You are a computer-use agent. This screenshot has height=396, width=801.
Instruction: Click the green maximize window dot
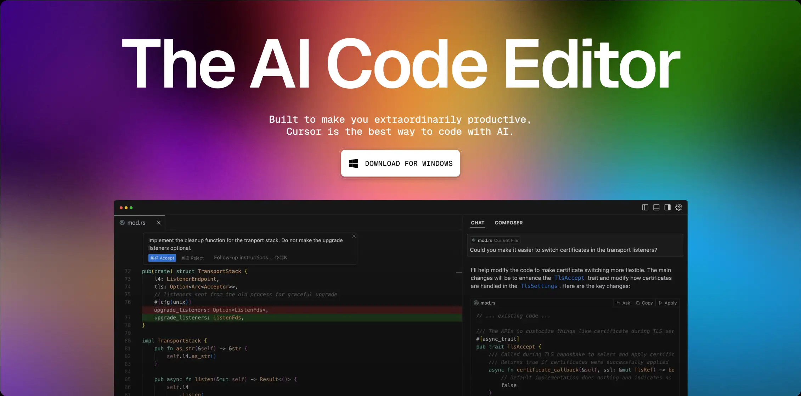click(x=131, y=208)
